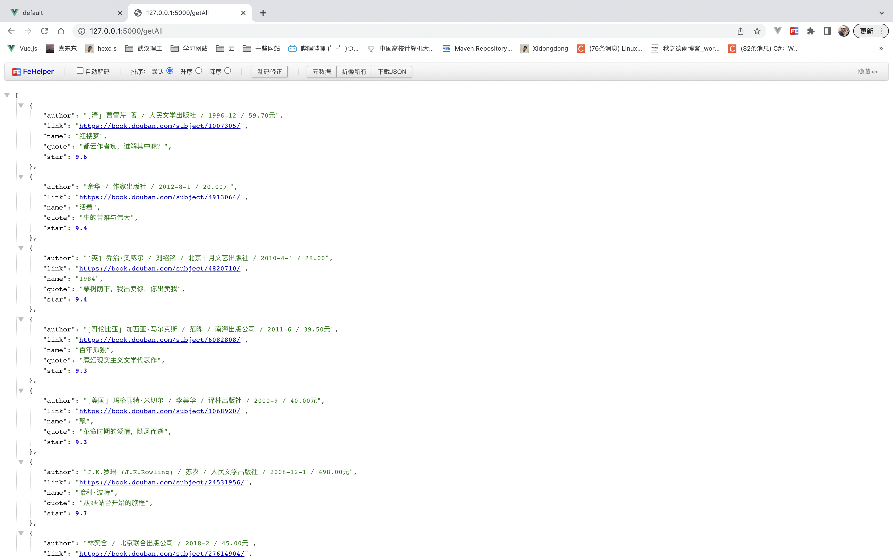The width and height of the screenshot is (893, 558).
Task: Open the share page icon
Action: [740, 31]
